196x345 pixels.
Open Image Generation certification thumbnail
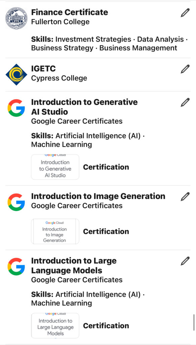[55, 231]
